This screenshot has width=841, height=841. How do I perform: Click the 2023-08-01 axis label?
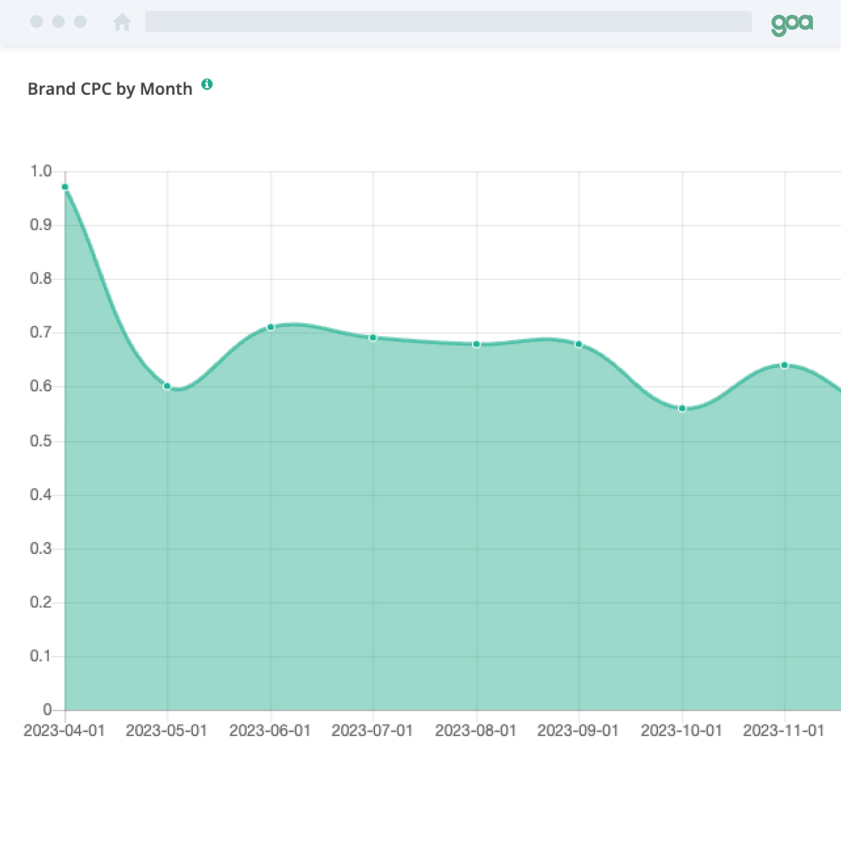pyautogui.click(x=476, y=731)
